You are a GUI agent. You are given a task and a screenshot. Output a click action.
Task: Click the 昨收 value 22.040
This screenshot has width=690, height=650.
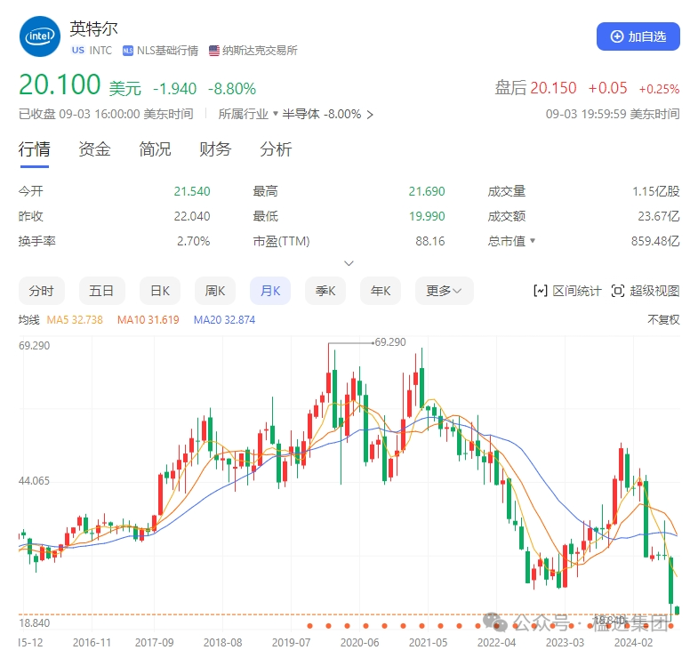[192, 217]
